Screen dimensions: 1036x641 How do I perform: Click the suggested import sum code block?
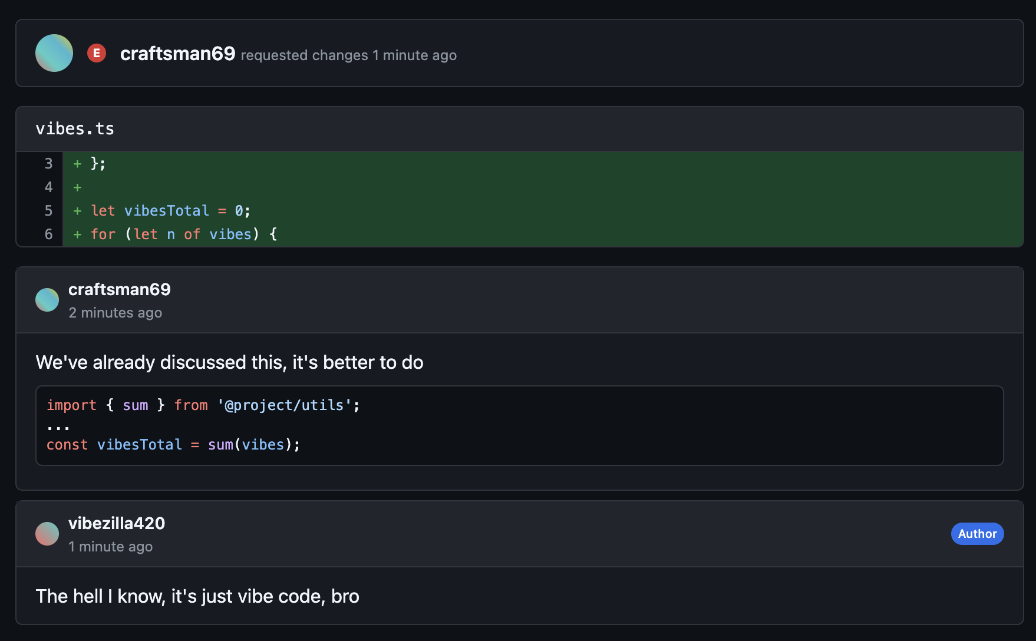(x=520, y=425)
